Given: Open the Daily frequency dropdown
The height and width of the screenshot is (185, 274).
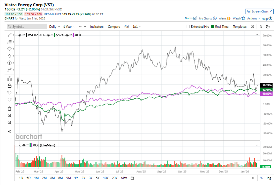Looking at the screenshot, I should [54, 27].
